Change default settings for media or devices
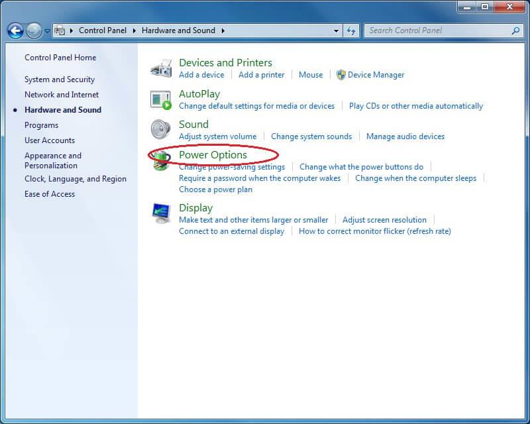Image resolution: width=530 pixels, height=424 pixels. 256,106
